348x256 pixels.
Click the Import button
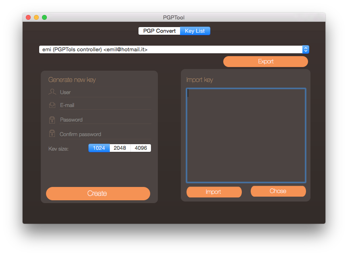214,192
